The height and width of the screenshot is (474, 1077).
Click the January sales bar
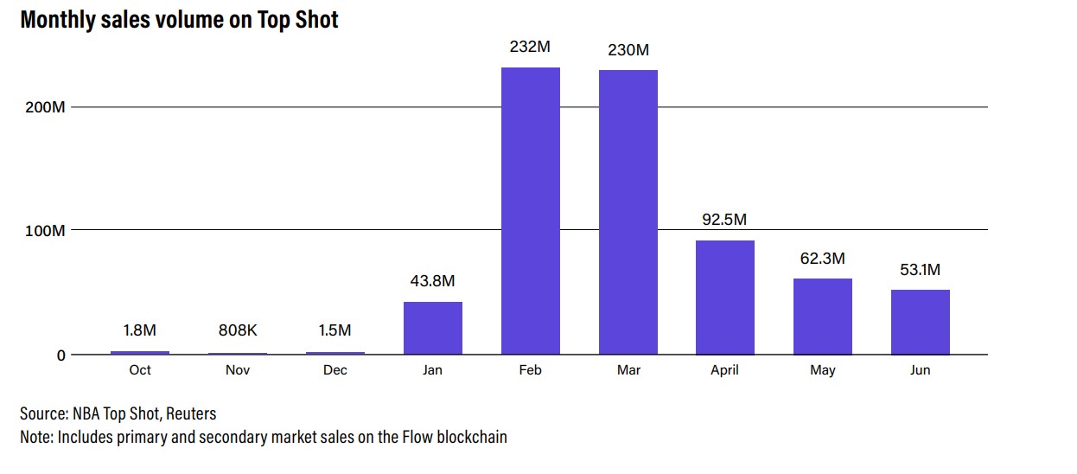tap(433, 328)
